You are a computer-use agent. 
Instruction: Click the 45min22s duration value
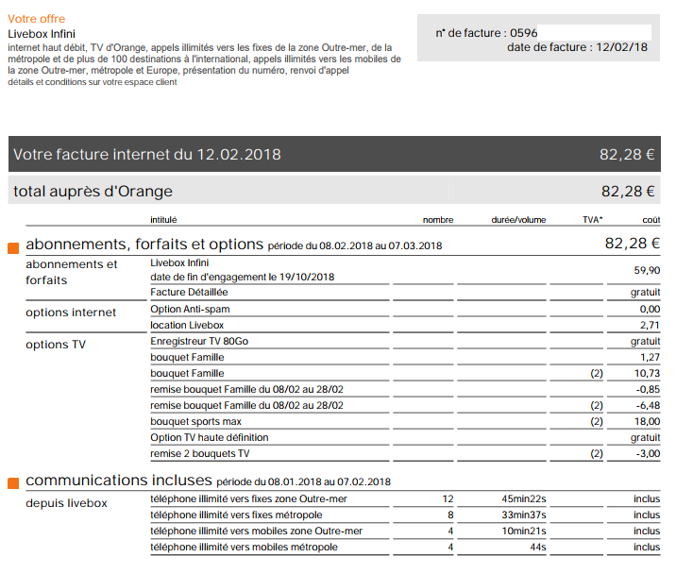pos(524,499)
